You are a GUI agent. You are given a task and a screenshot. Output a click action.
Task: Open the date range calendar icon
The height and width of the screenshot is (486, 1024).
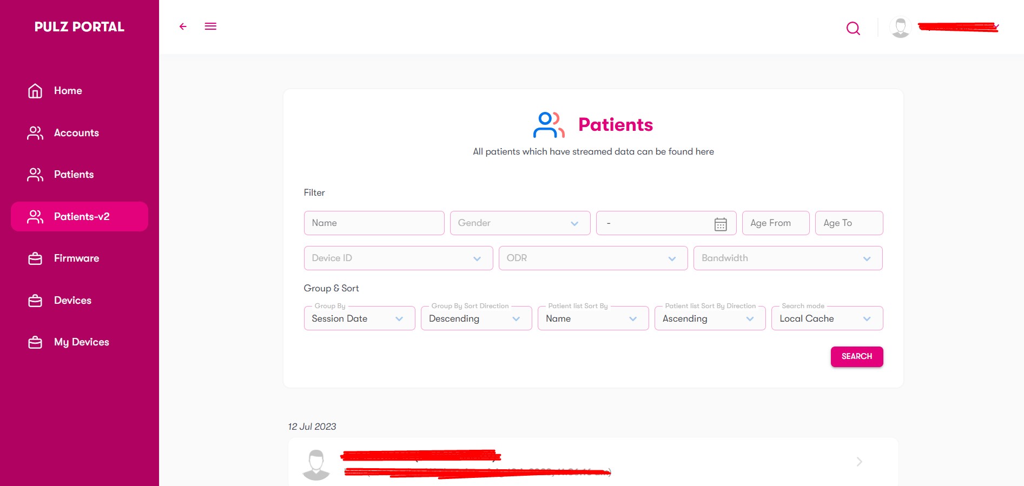click(721, 224)
